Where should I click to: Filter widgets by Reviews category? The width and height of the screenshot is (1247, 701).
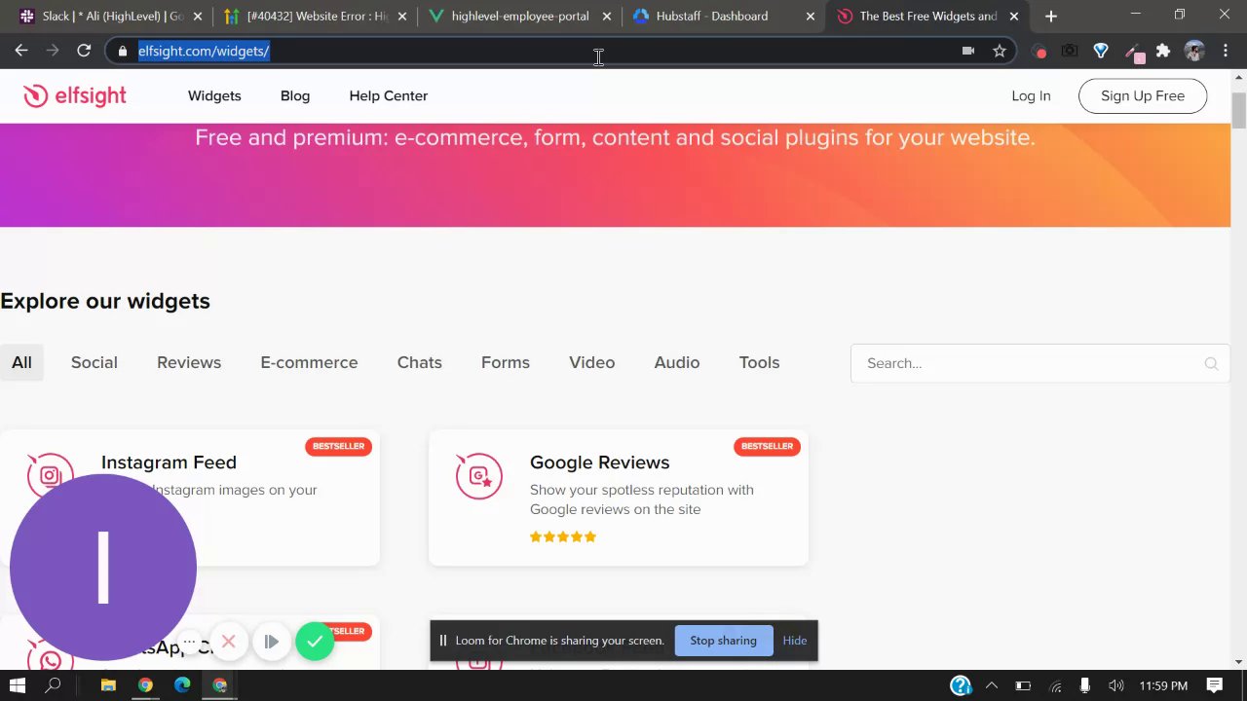coord(189,362)
